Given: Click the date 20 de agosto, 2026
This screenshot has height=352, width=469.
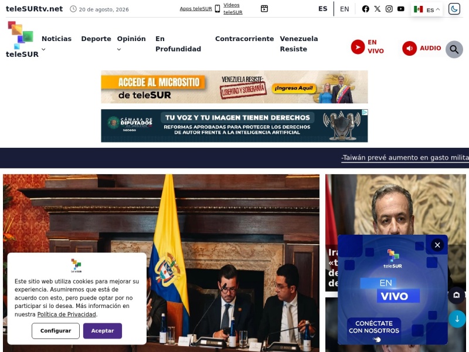Looking at the screenshot, I should [104, 9].
